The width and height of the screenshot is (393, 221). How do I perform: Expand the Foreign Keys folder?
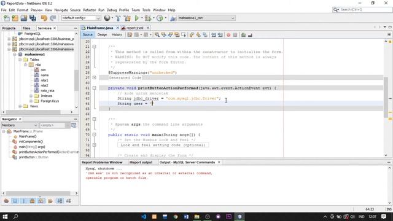tap(31, 101)
